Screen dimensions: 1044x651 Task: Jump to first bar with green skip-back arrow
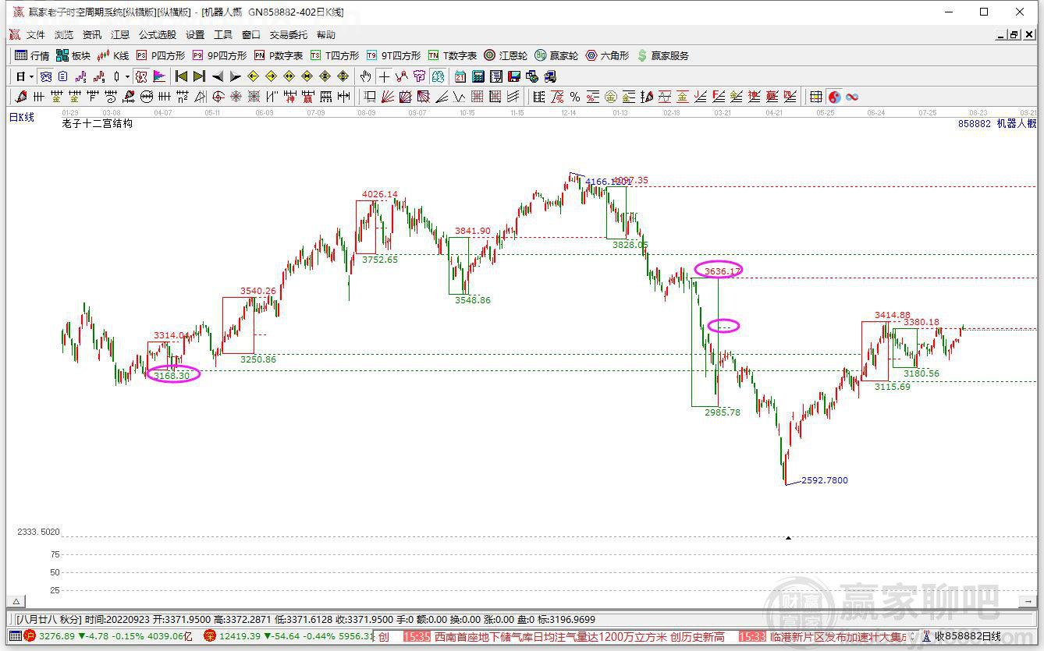click(181, 76)
